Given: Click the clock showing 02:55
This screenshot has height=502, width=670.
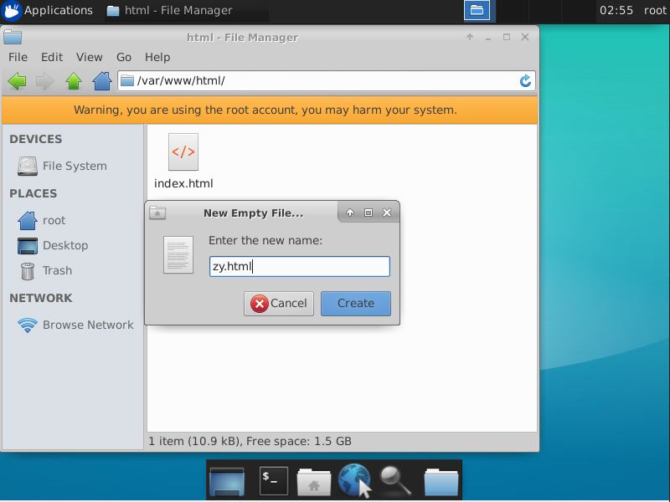Looking at the screenshot, I should pyautogui.click(x=616, y=10).
